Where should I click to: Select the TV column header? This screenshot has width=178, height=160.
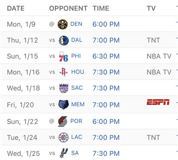[151, 8]
